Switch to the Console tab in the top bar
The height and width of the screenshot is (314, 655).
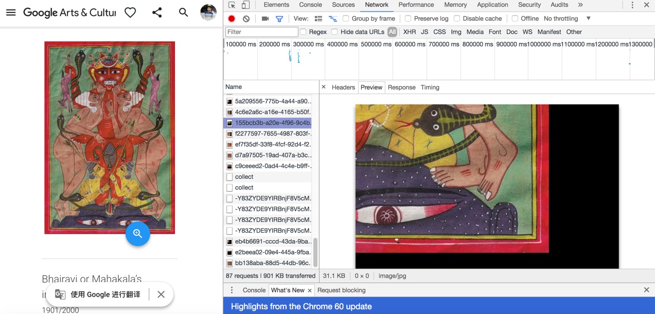point(311,5)
